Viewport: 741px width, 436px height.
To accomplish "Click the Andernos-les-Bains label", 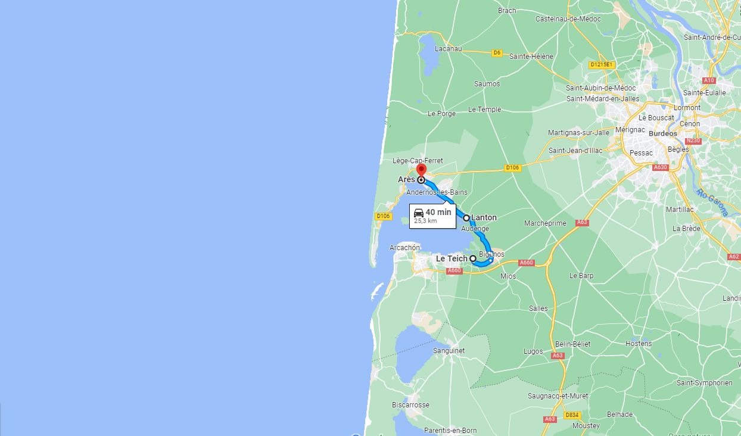I will point(437,192).
